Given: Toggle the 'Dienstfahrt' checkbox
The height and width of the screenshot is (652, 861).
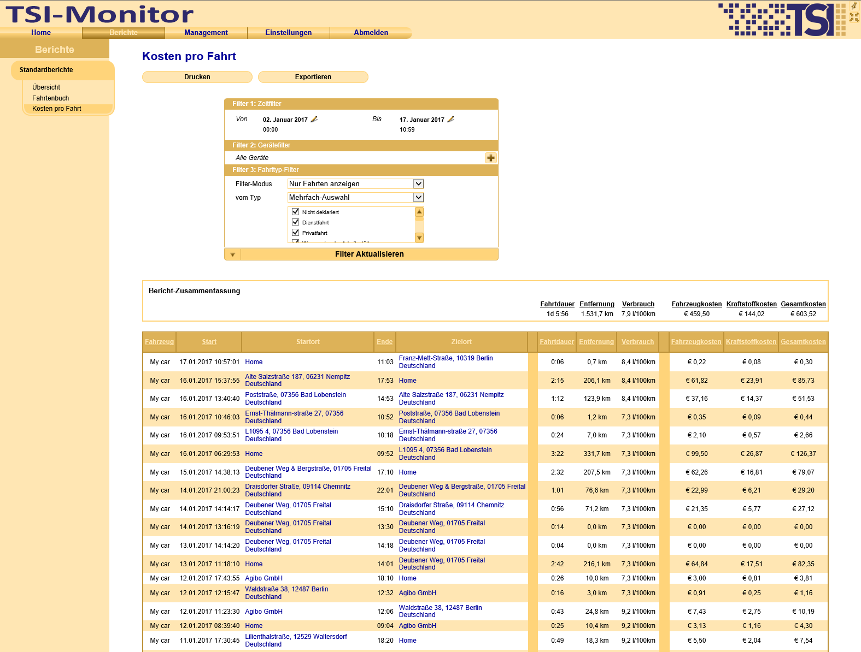Looking at the screenshot, I should (295, 222).
